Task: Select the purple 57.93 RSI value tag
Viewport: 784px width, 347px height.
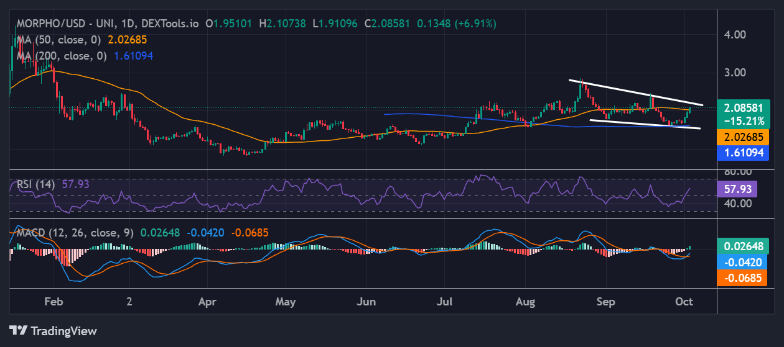Action: 737,189
